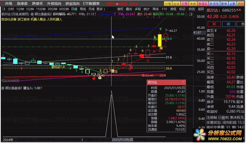Click the 自动化设备 sector tag
The width and height of the screenshot is (246, 143).
point(9,19)
